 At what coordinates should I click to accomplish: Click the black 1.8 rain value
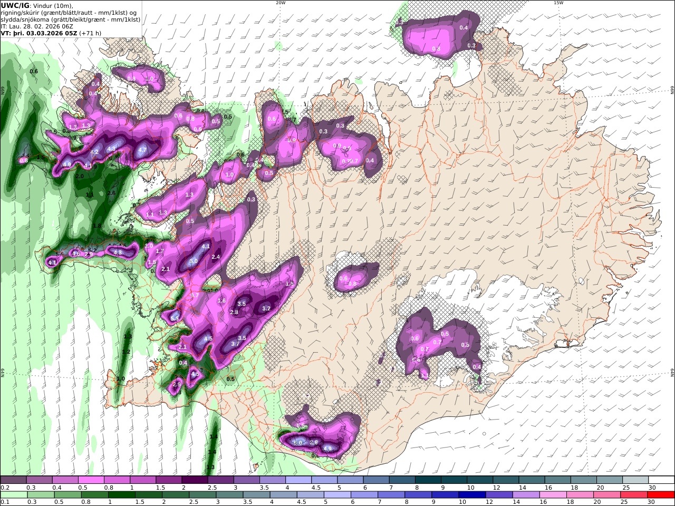coord(97,226)
